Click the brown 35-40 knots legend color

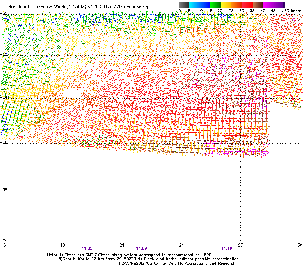coord(258,5)
